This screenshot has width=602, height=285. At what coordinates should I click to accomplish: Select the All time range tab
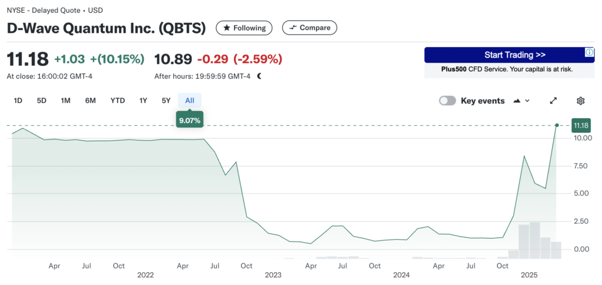tap(189, 100)
